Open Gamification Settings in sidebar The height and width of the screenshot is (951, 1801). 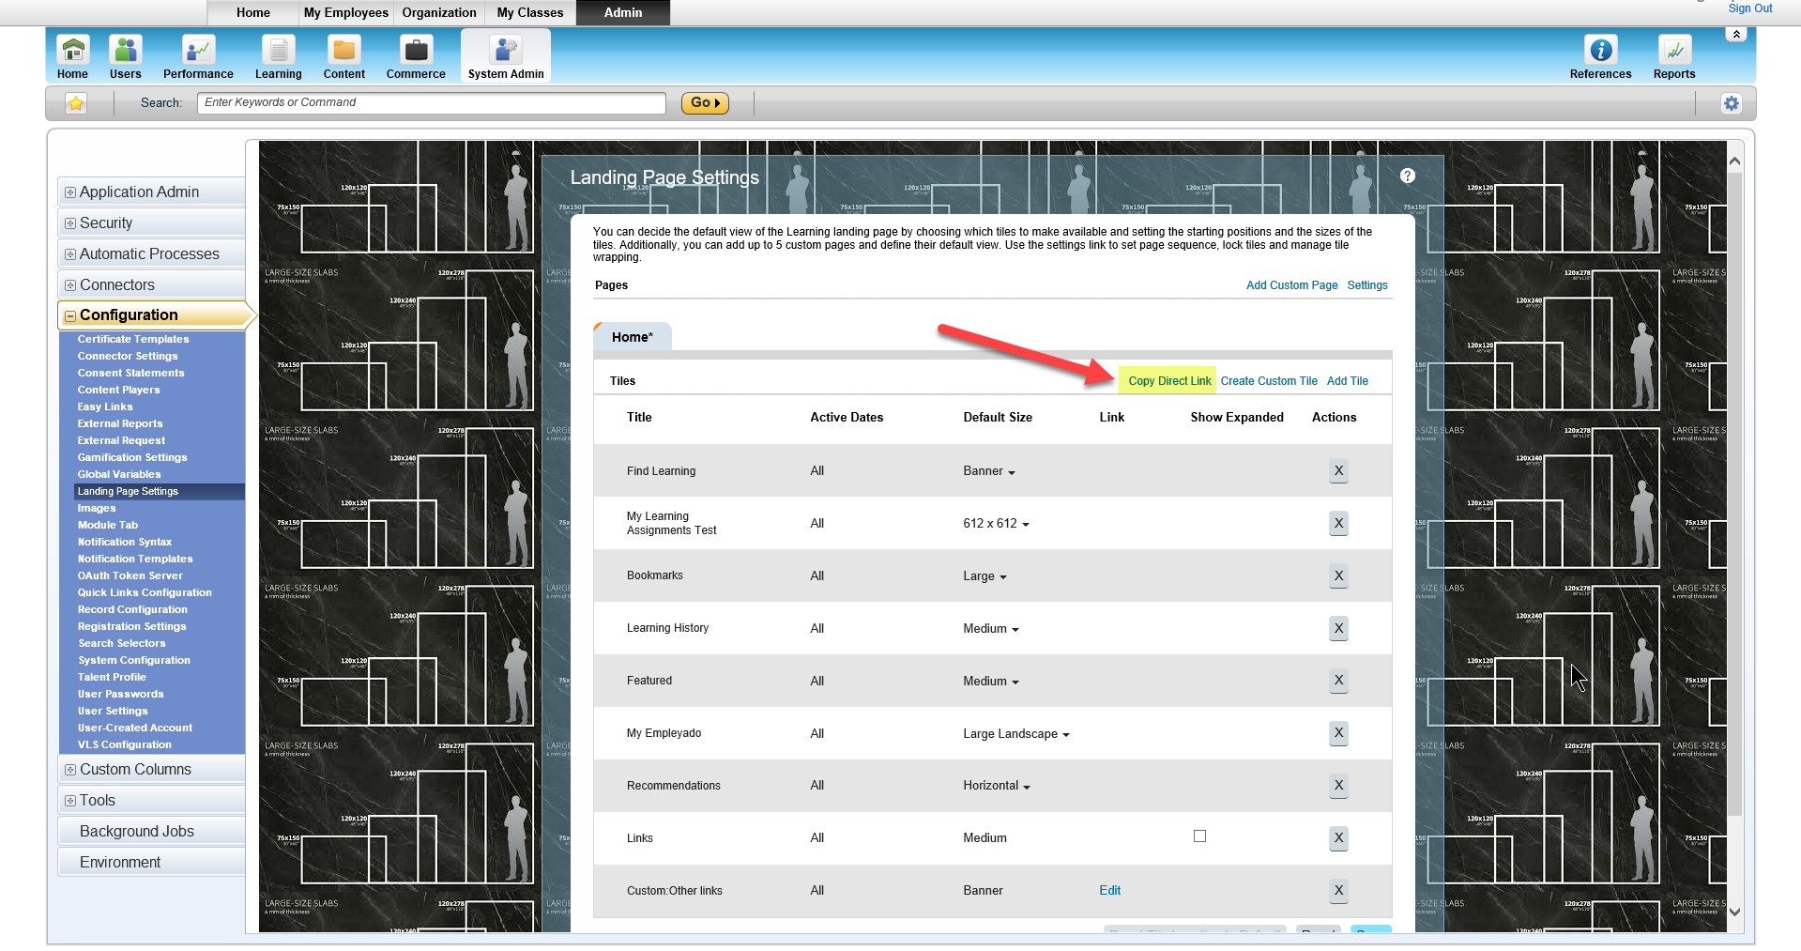[132, 457]
